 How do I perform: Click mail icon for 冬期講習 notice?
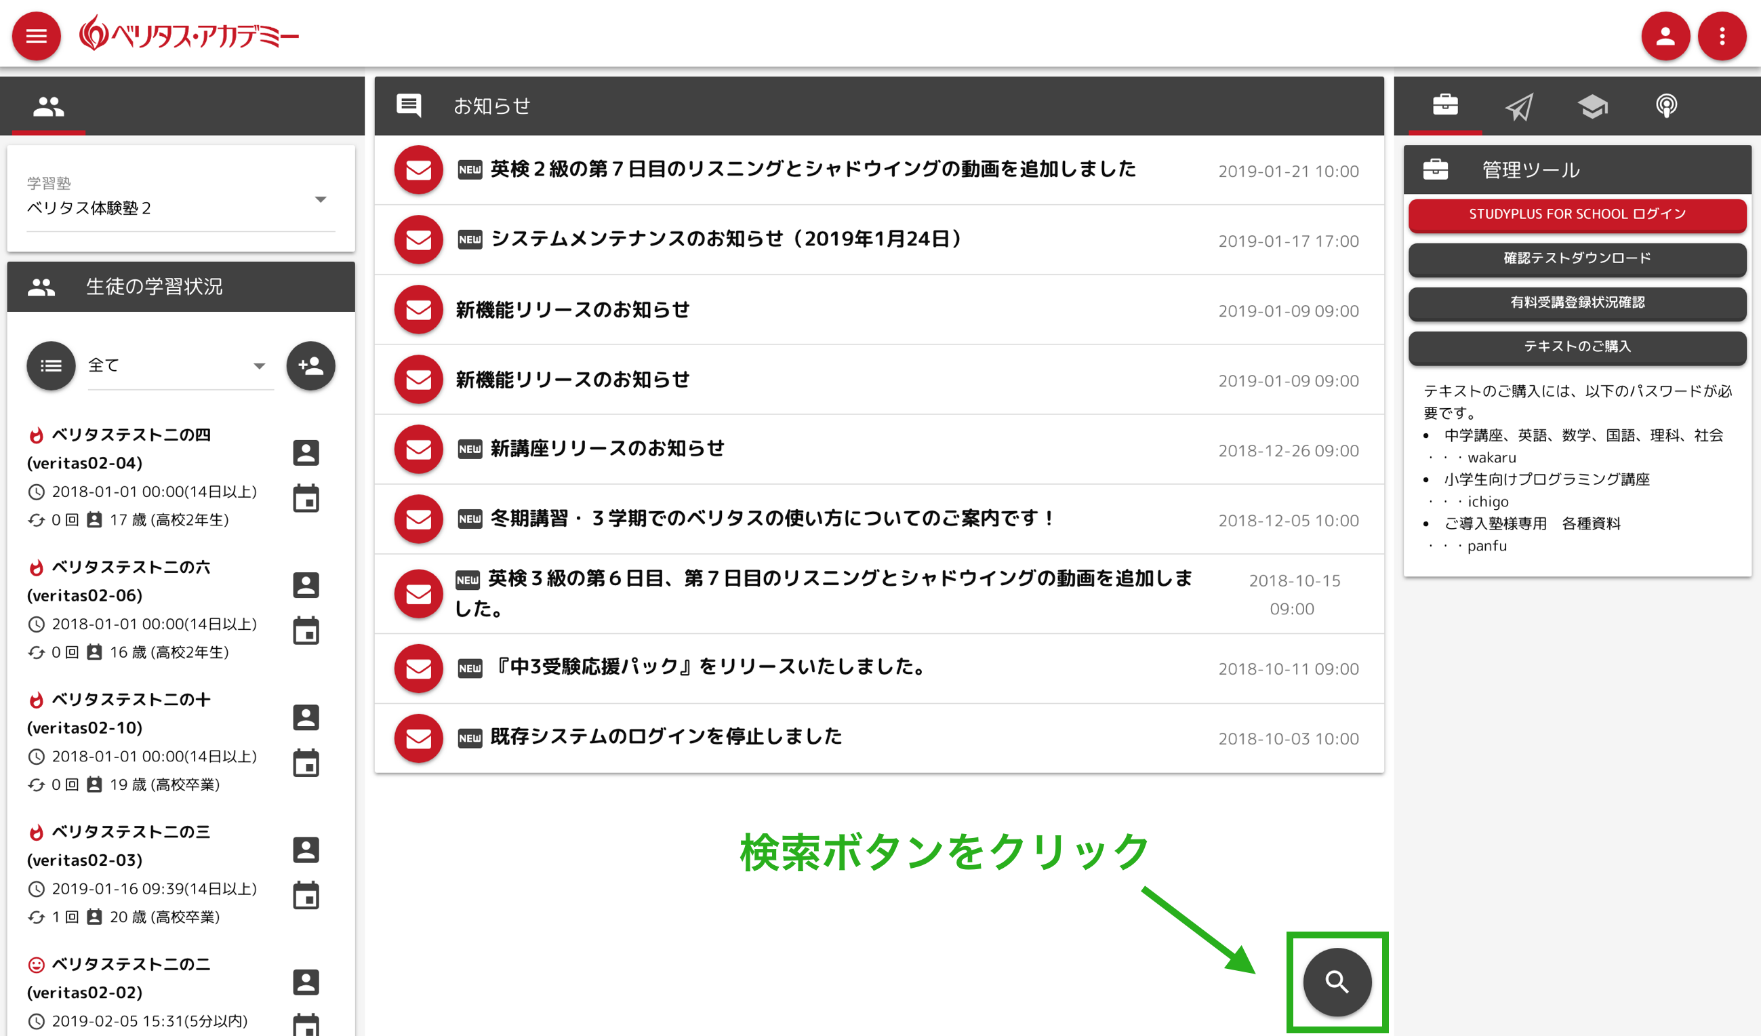(418, 519)
